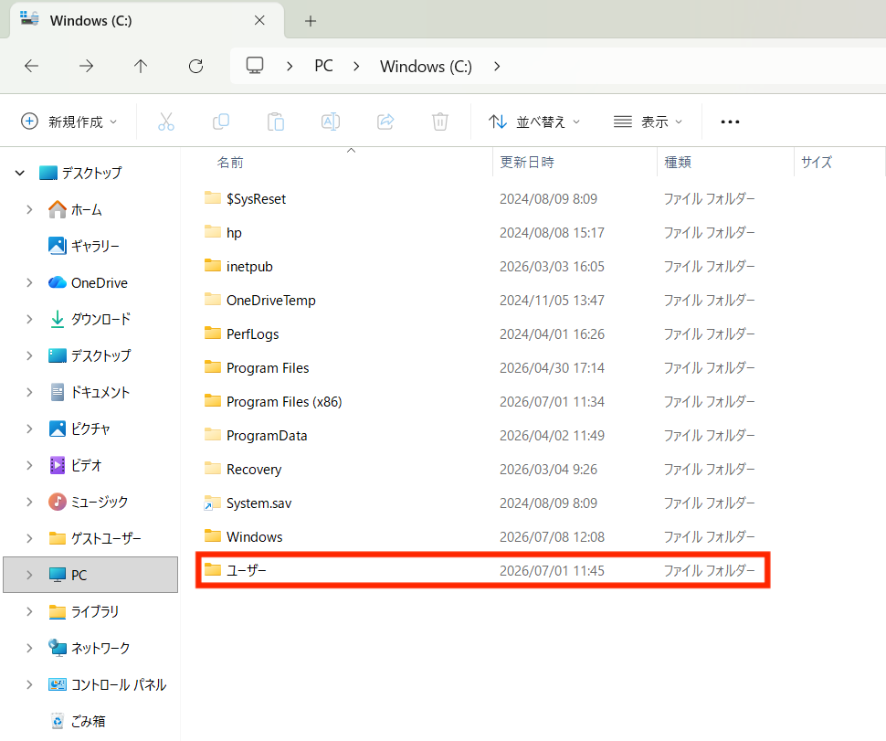The width and height of the screenshot is (886, 741).
Task: Select ネットワーク in navigation pane
Action: coord(90,649)
